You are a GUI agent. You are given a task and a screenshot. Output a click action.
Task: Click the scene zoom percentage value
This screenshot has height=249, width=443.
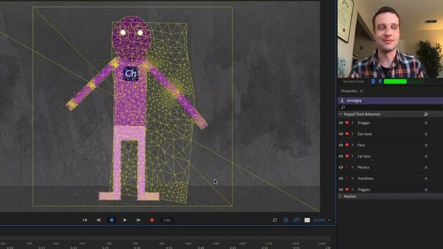pos(319,220)
